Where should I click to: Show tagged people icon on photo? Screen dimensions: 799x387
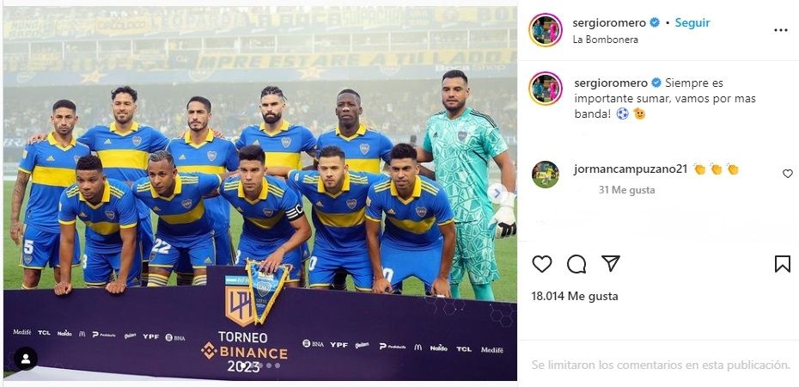(x=26, y=359)
